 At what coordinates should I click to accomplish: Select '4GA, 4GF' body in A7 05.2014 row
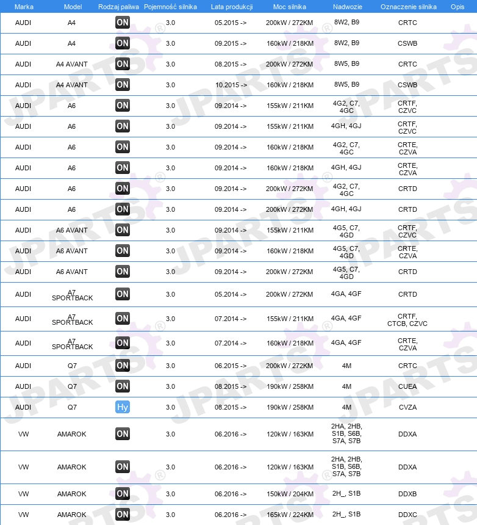coord(346,294)
